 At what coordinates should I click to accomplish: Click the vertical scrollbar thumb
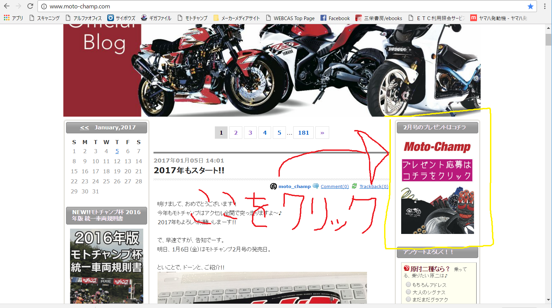point(548,40)
